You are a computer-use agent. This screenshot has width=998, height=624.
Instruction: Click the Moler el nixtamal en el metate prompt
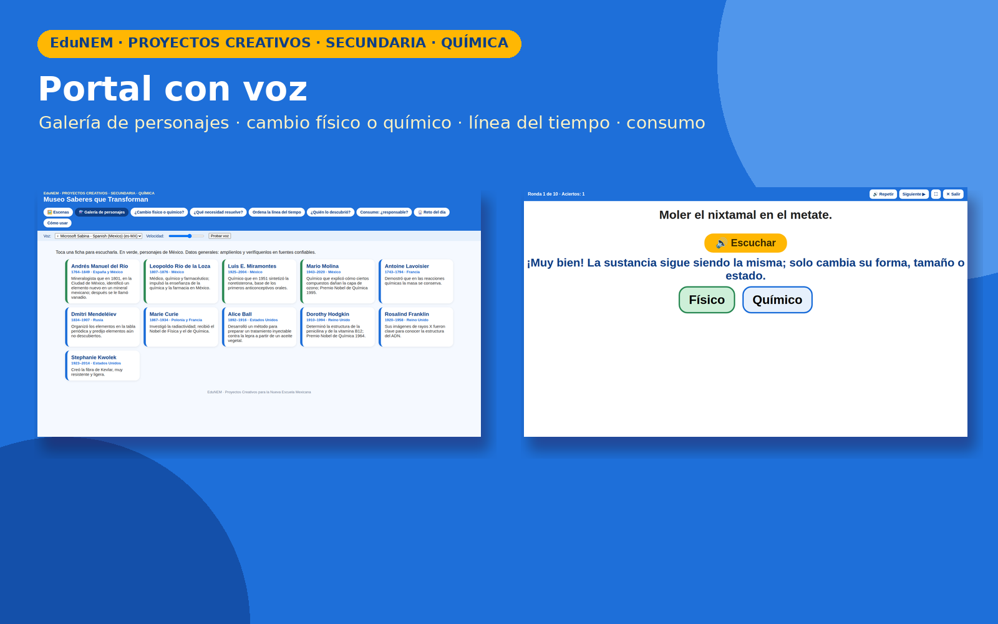pos(745,215)
